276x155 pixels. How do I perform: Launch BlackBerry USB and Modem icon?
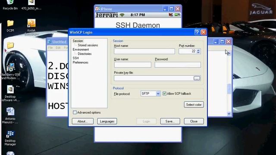pyautogui.click(x=10, y=71)
